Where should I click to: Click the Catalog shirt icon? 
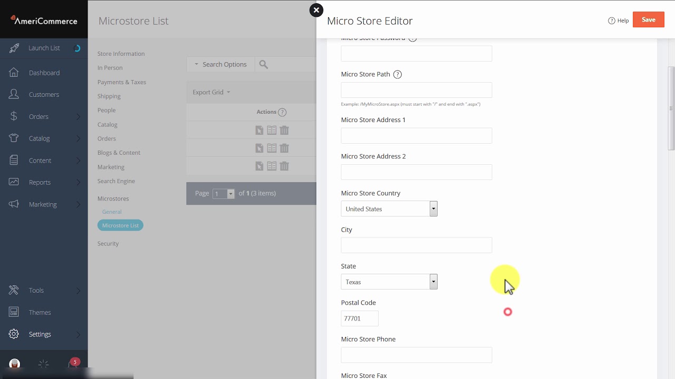(x=14, y=138)
